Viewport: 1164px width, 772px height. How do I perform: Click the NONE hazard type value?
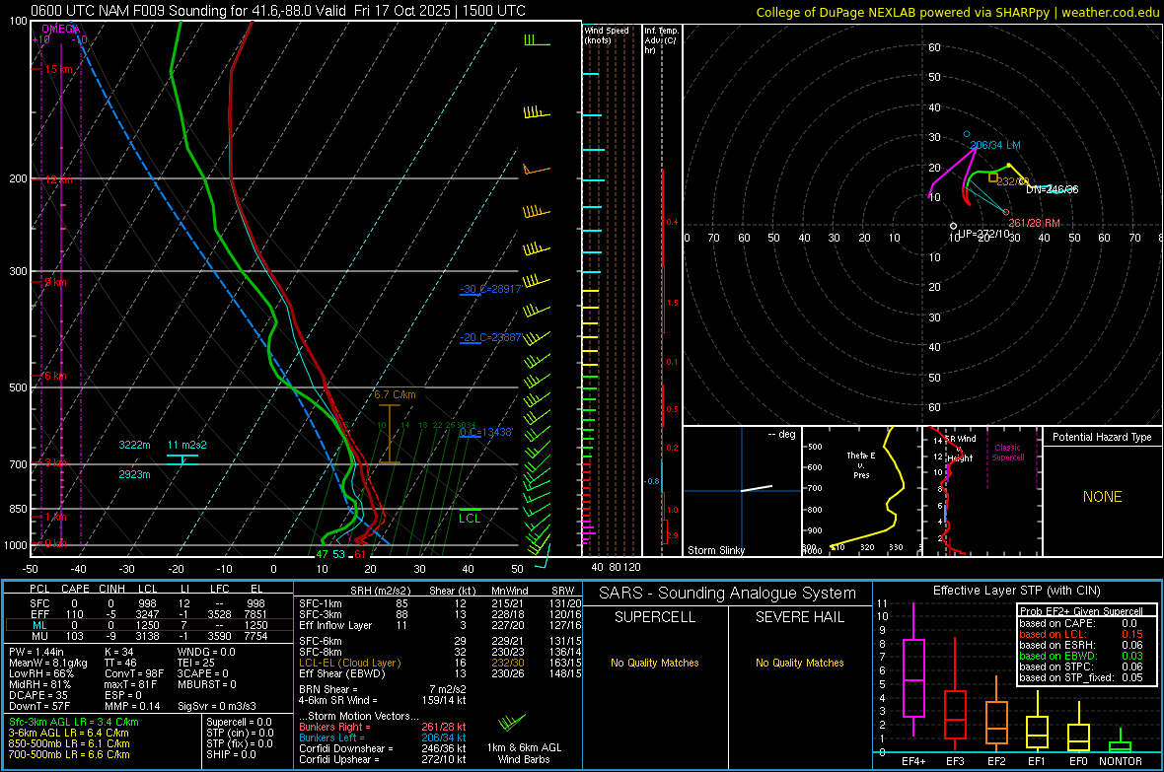click(x=1102, y=497)
